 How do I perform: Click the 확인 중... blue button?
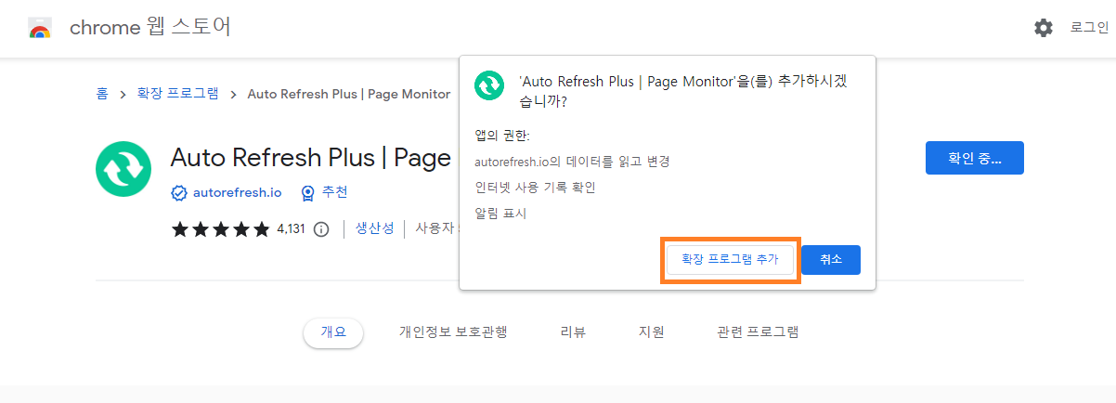click(x=975, y=158)
